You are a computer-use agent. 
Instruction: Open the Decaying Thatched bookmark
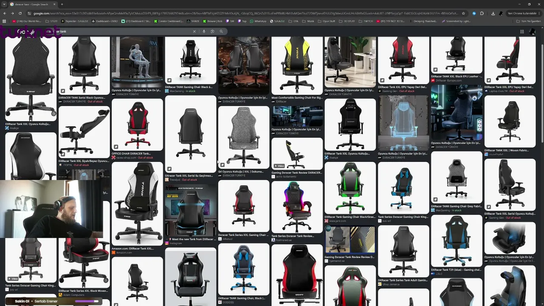tap(422, 21)
